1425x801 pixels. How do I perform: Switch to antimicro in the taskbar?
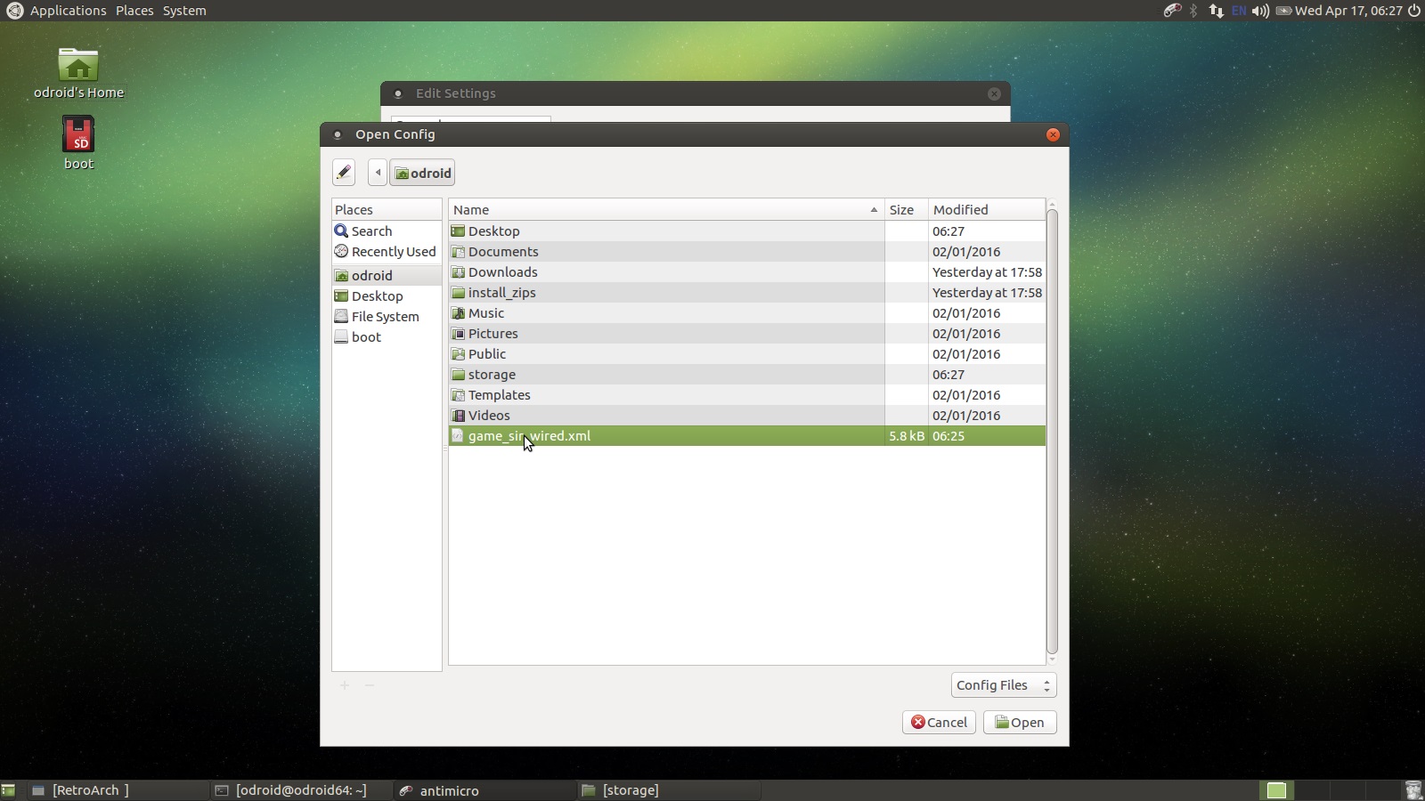(449, 790)
